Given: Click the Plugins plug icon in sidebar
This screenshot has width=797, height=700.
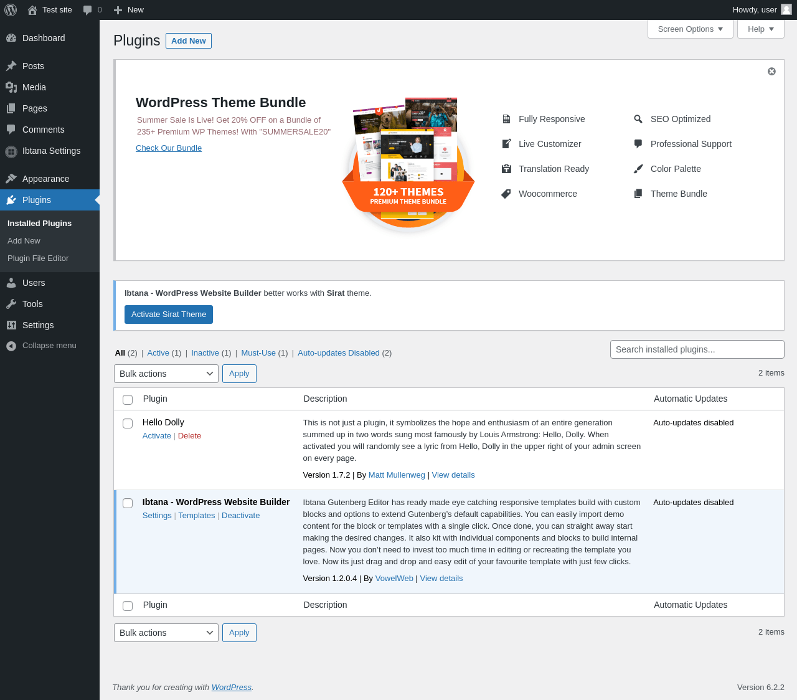Looking at the screenshot, I should [11, 200].
